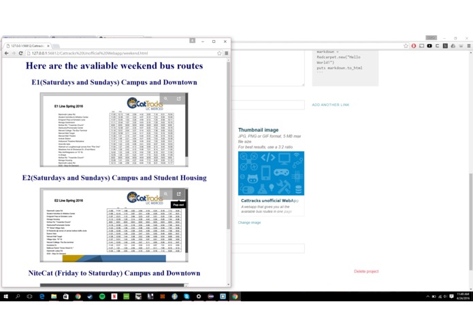Click the cast screen extension icon in back window
This screenshot has width=473, height=336.
pyautogui.click(x=421, y=46)
